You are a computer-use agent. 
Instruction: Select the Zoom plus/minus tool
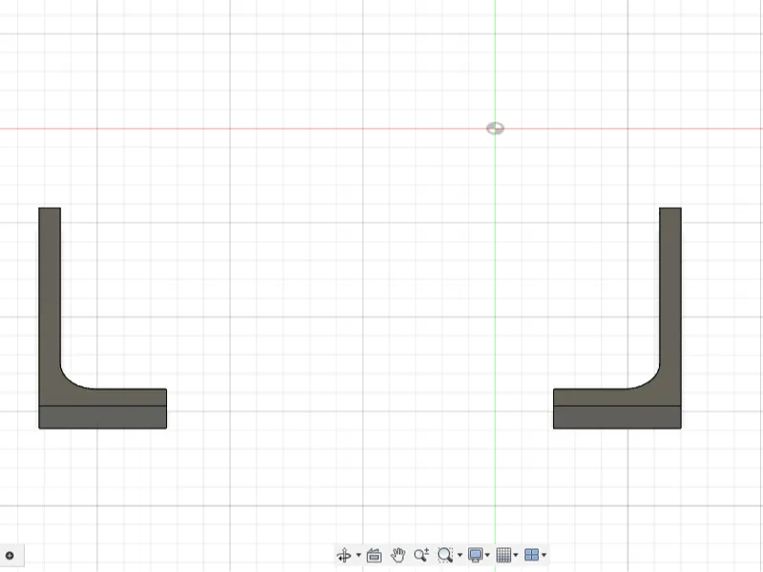click(422, 555)
